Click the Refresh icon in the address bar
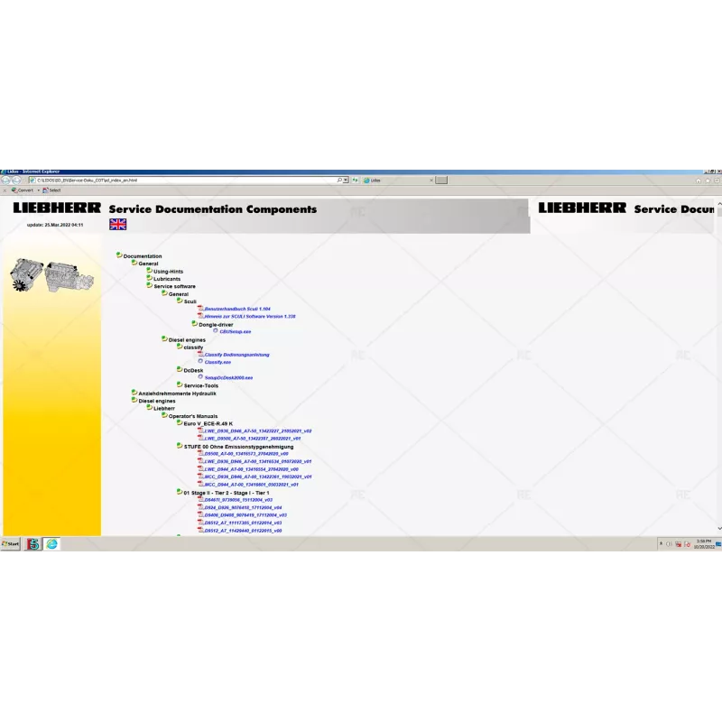Screen dimensions: 722x722 tap(355, 180)
